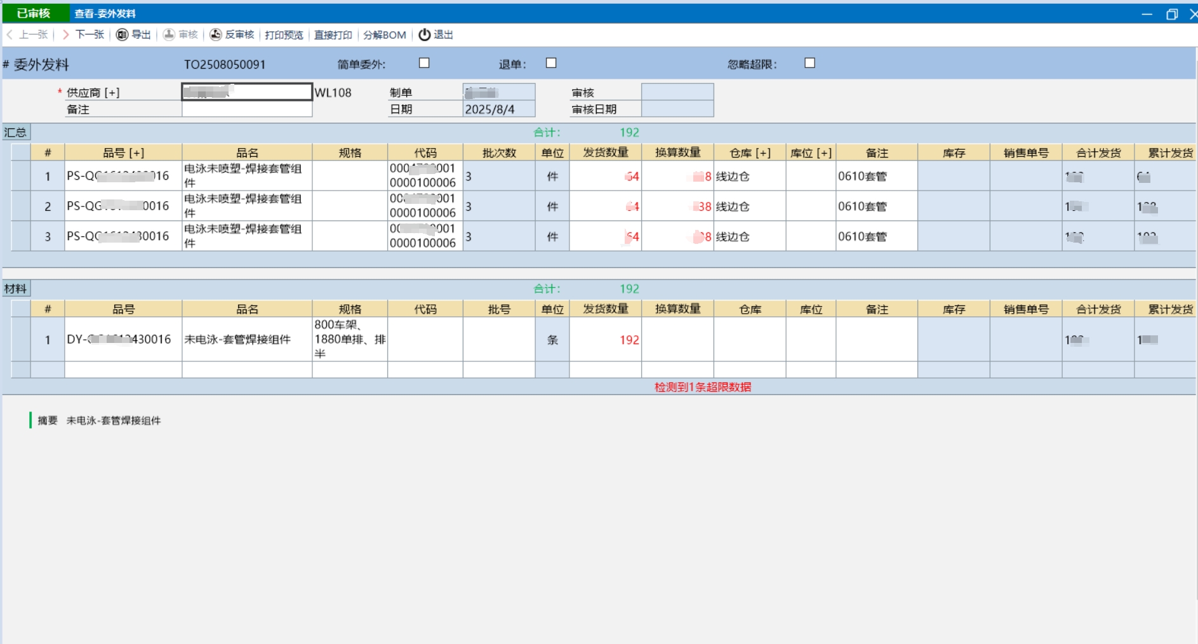Select the 材料 section tab

tap(16, 289)
